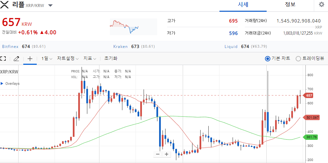
Task: Select the crosshair cursor tool
Action: coord(30,58)
